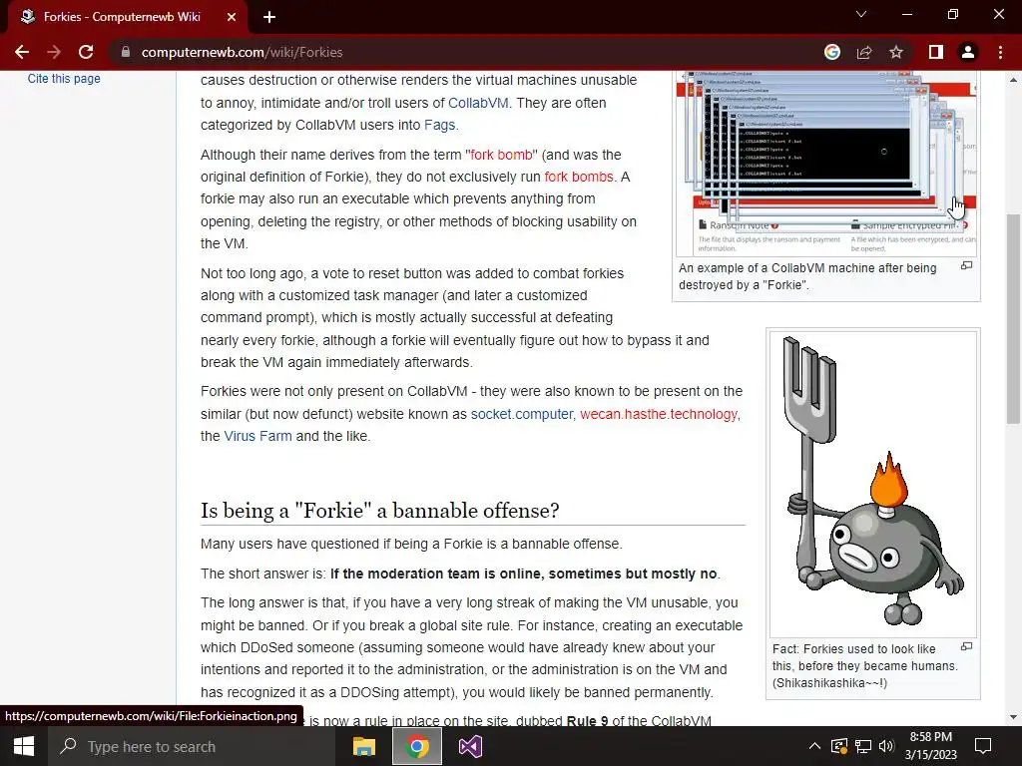The width and height of the screenshot is (1022, 766).
Task: Open the Virus Farm link
Action: 258,437
